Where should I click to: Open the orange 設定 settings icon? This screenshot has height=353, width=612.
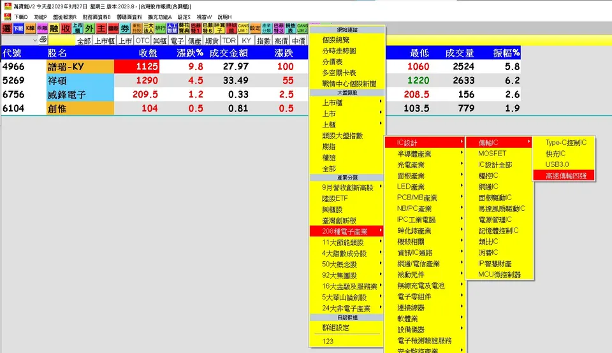[x=255, y=29]
